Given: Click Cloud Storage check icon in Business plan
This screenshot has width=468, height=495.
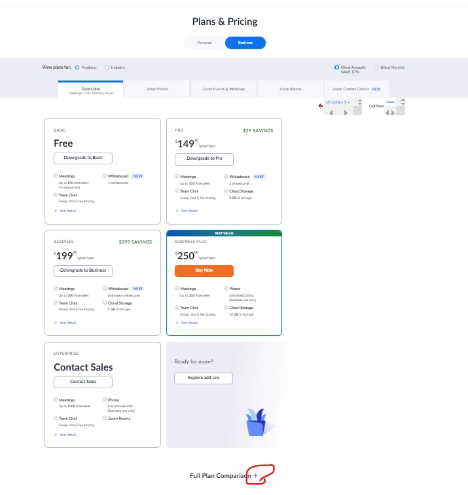Looking at the screenshot, I should [105, 302].
